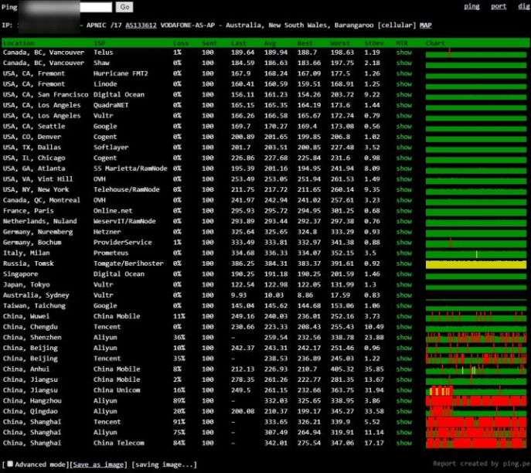Select the 405.32 worst value for Anhui

tap(342, 369)
